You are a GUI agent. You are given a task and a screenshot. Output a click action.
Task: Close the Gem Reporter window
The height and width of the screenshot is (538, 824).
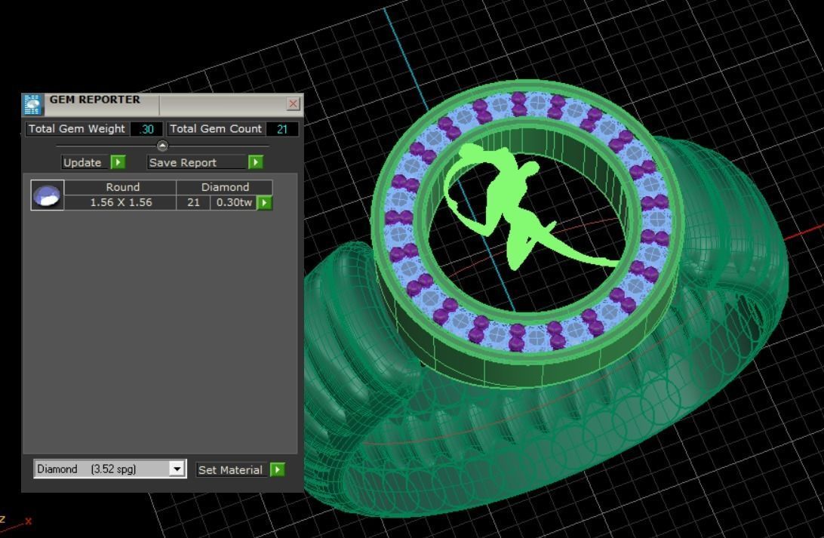tap(294, 103)
